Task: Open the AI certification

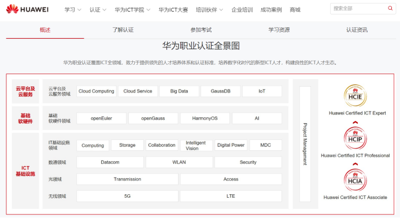Action: coord(257,118)
